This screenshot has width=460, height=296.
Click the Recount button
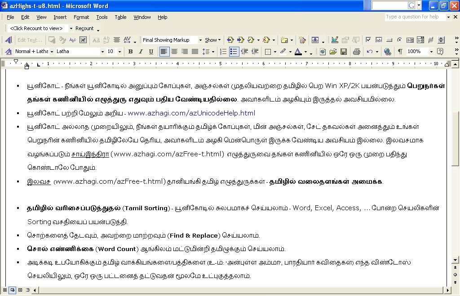tap(85, 28)
